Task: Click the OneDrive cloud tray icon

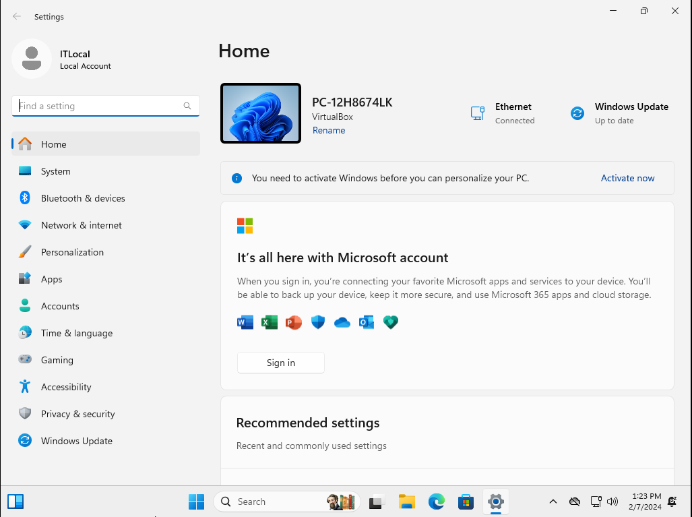Action: [575, 501]
